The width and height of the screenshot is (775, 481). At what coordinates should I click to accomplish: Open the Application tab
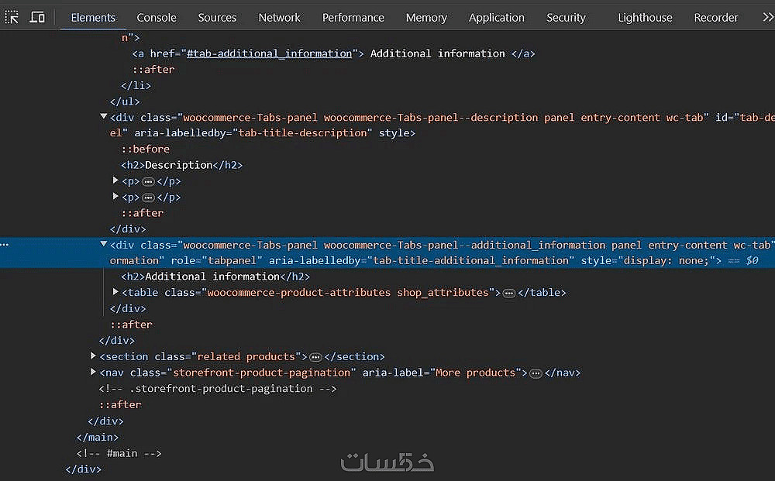(x=496, y=17)
